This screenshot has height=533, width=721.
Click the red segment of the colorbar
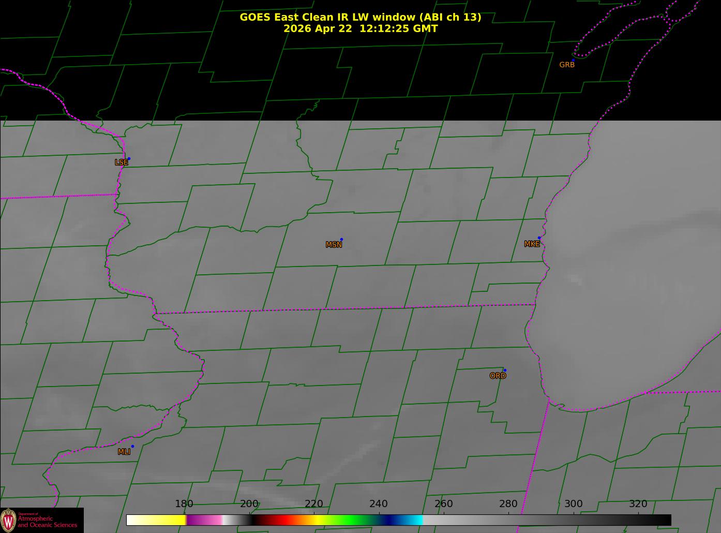click(279, 520)
